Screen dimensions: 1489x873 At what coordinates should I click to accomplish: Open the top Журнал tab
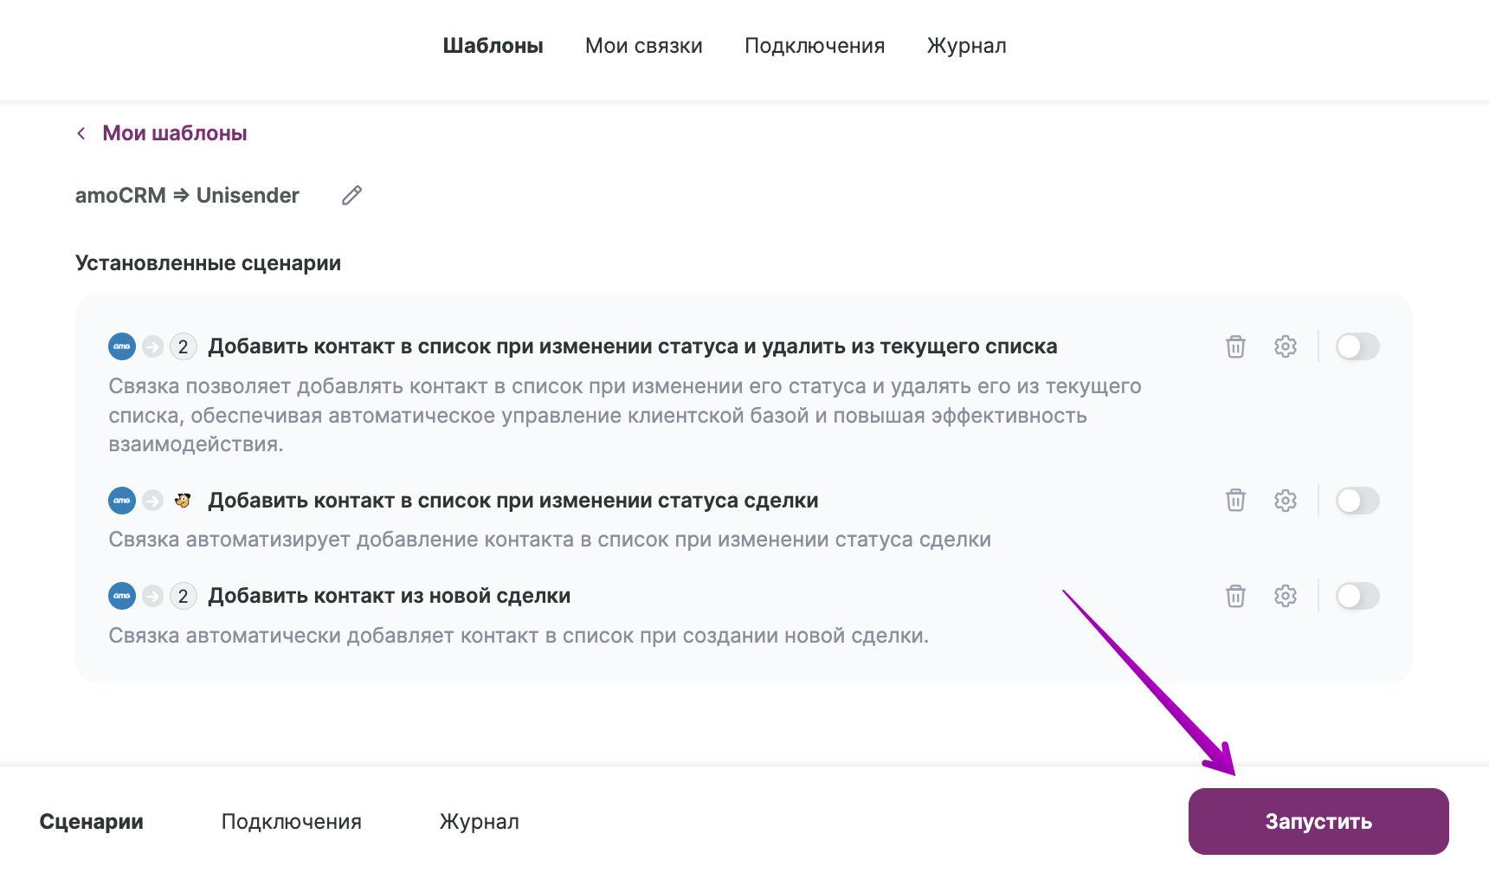(x=967, y=46)
